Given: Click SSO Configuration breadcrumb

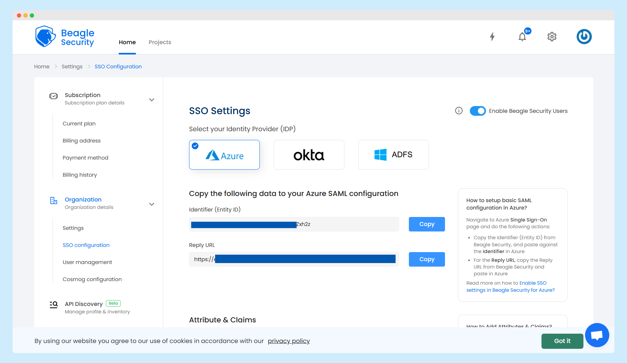Looking at the screenshot, I should pos(118,66).
